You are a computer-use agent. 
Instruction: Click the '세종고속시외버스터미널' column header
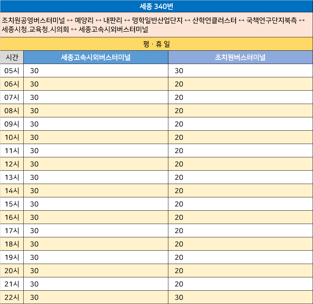(96, 57)
